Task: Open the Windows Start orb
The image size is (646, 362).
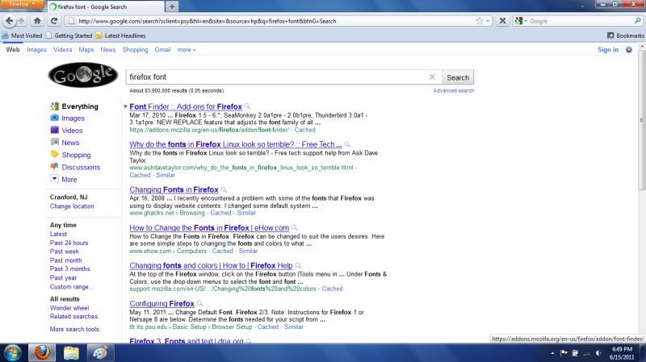Action: (12, 353)
